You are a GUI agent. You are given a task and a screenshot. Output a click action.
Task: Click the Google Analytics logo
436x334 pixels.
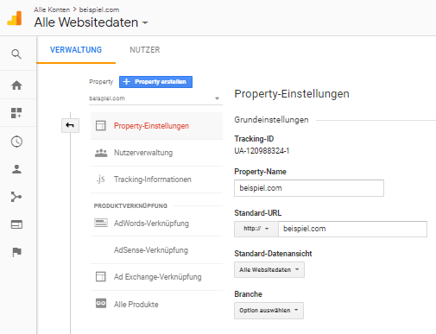[x=15, y=18]
